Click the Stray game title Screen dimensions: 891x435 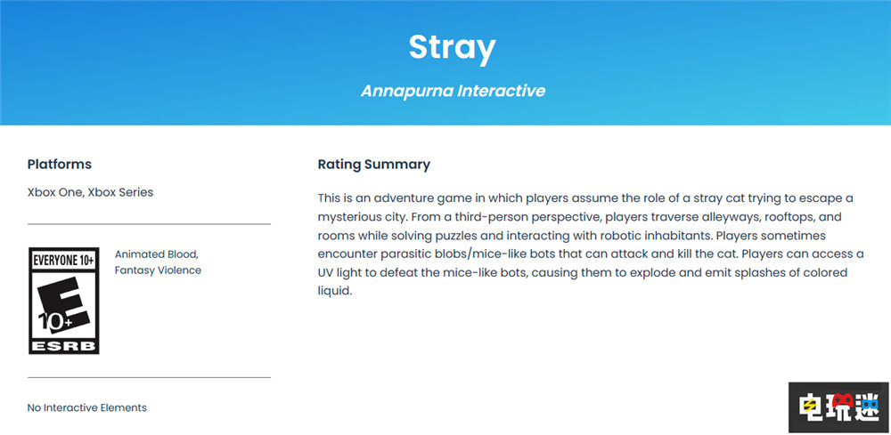tap(451, 47)
